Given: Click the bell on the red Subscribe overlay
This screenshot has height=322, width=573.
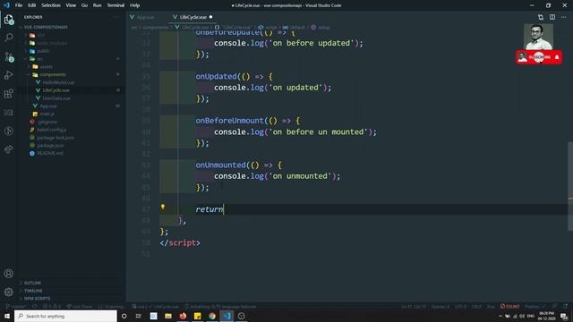Looking at the screenshot, I should click(x=557, y=57).
